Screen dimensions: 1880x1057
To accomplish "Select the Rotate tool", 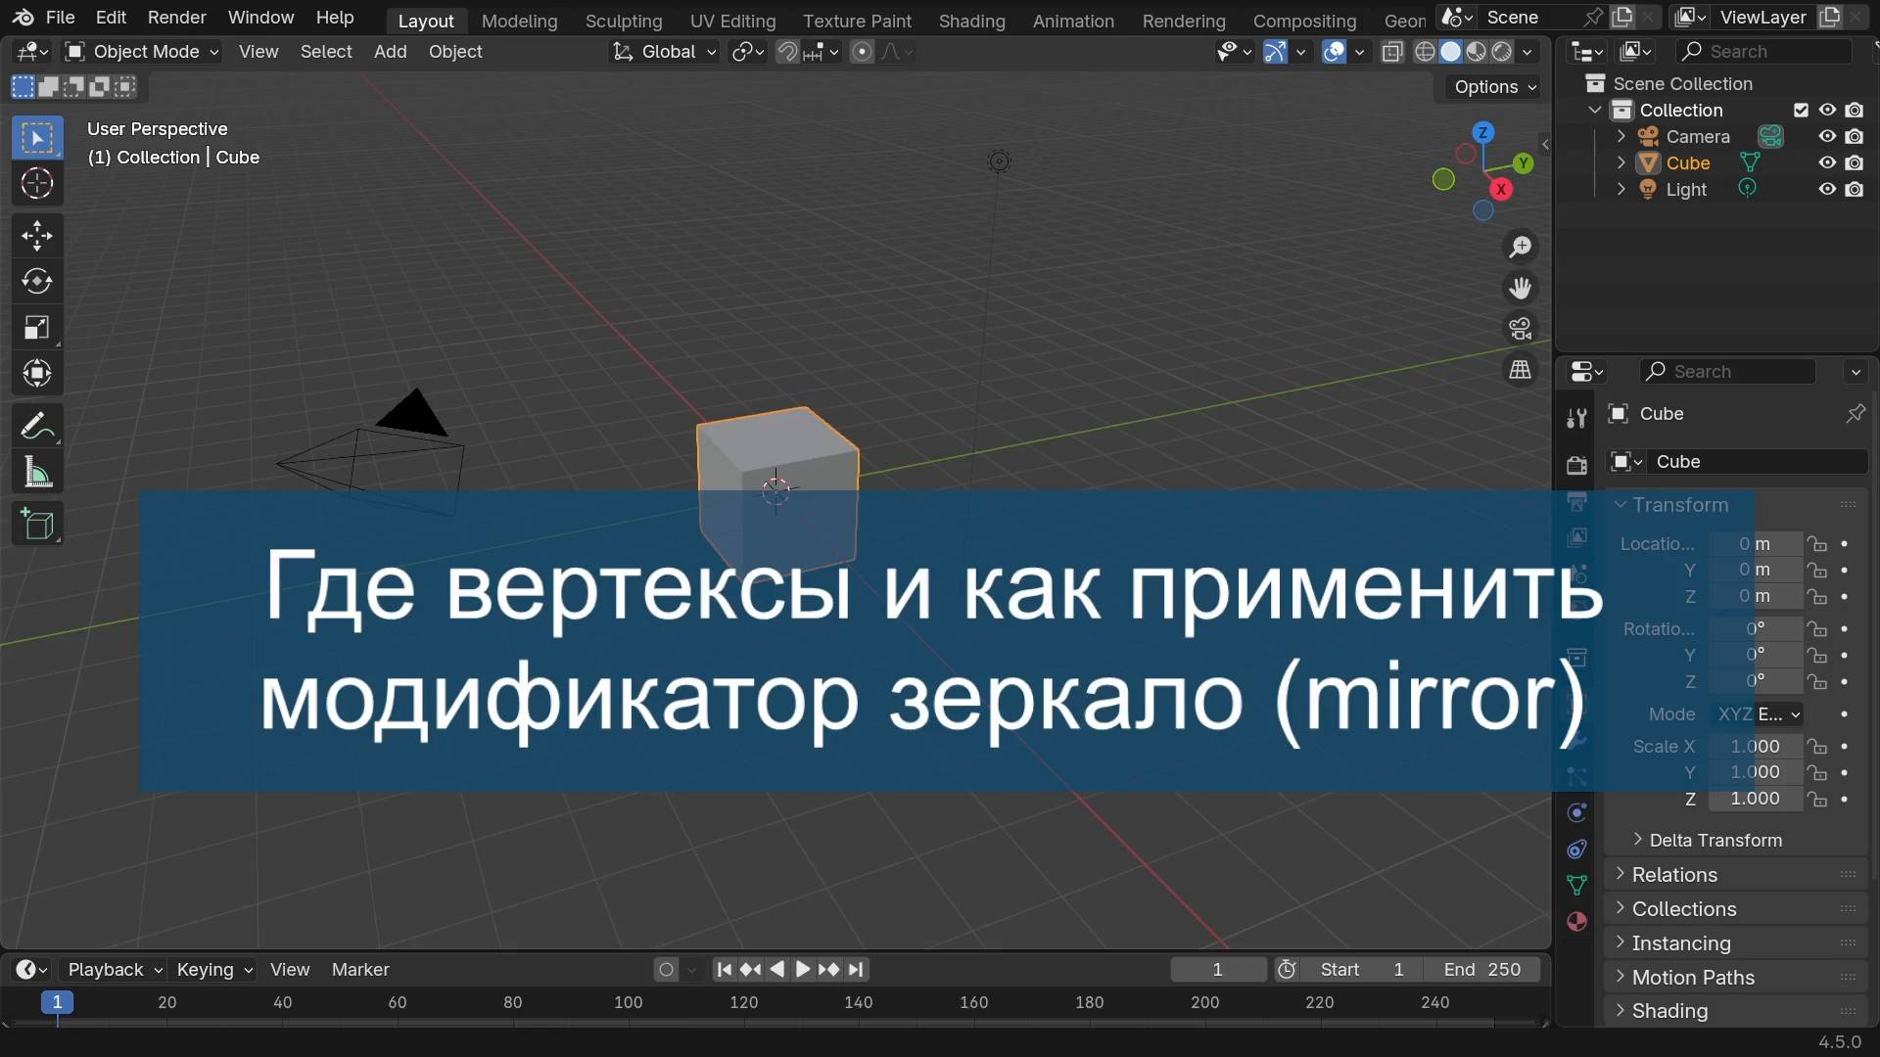I will (x=36, y=281).
